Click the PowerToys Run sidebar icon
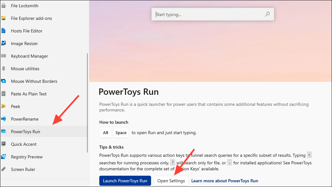Screen dimensions: 332x187 pyautogui.click(x=3, y=131)
